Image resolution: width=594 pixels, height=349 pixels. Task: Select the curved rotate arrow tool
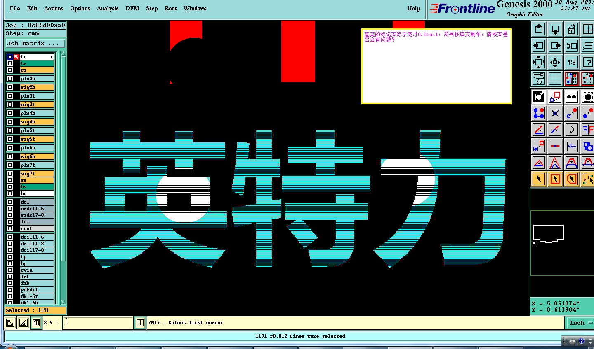[x=572, y=130]
